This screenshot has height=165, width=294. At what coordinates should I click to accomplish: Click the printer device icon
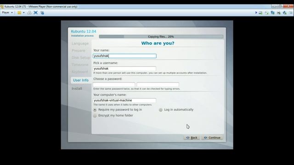pyautogui.click(x=279, y=13)
